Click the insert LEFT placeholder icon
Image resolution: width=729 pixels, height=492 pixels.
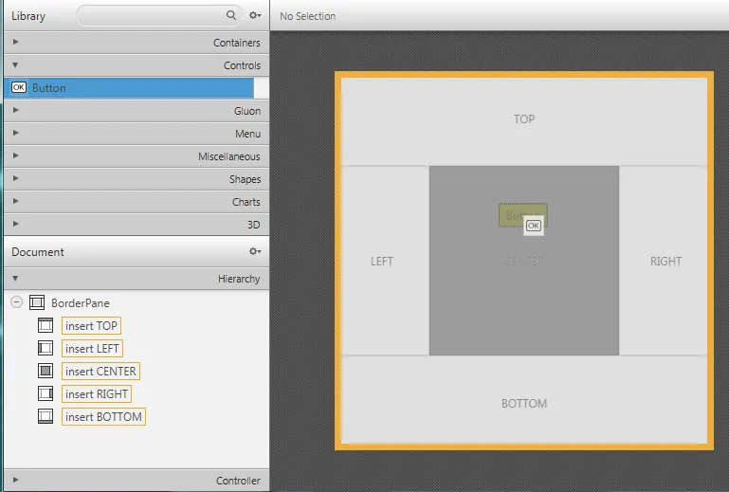pos(46,349)
